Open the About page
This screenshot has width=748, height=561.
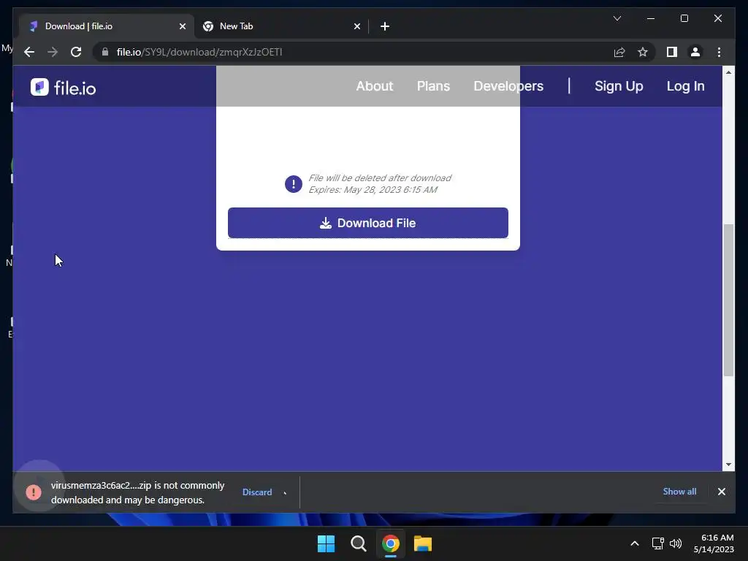pos(375,86)
